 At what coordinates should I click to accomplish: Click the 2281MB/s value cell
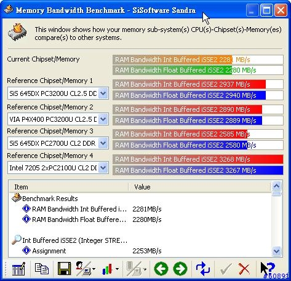point(147,209)
